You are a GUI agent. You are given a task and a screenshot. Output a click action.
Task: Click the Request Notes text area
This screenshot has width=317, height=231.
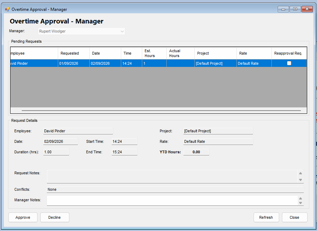172,176
